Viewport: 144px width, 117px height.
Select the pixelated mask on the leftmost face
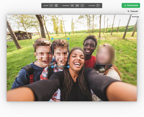click(42, 52)
